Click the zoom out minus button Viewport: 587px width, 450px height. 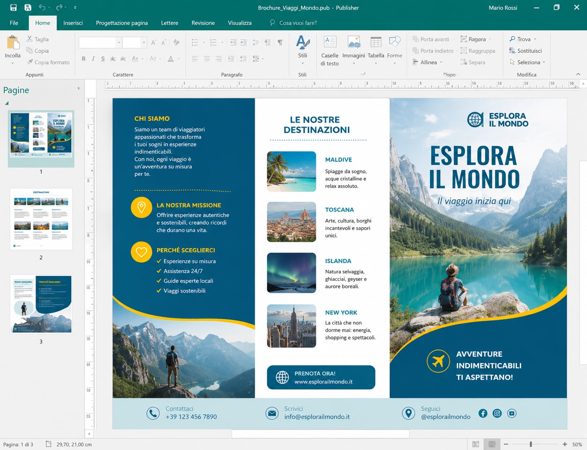506,444
